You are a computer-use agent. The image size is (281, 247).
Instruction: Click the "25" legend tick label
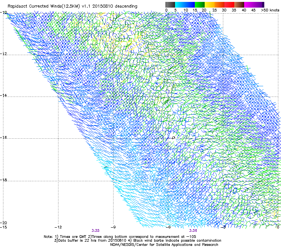point(214,10)
